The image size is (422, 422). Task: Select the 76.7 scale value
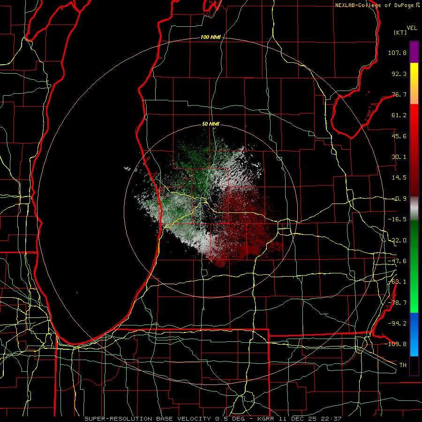click(x=399, y=94)
